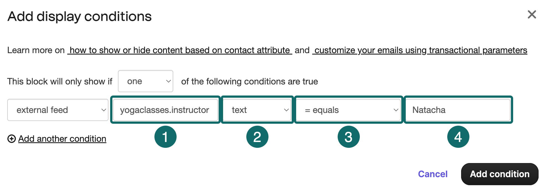Click the numbered badge 3 marker
Viewport: 548px width, 191px height.
pyautogui.click(x=348, y=137)
